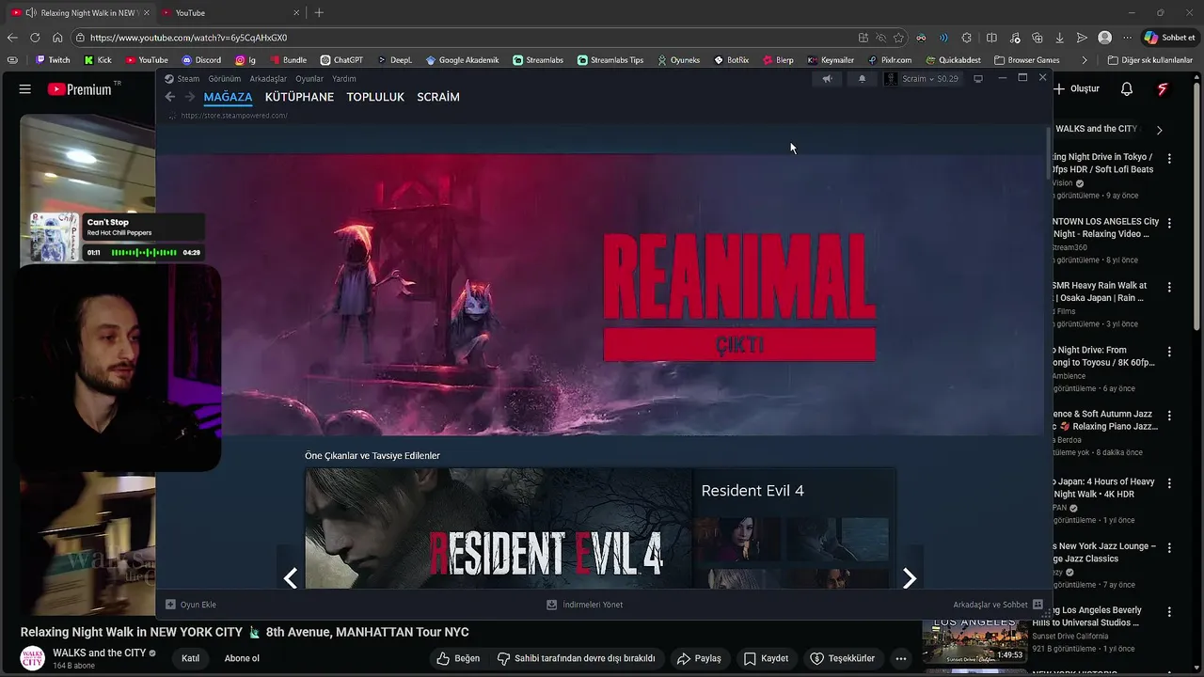Show next featured game with right arrow
This screenshot has width=1204, height=677.
(909, 578)
